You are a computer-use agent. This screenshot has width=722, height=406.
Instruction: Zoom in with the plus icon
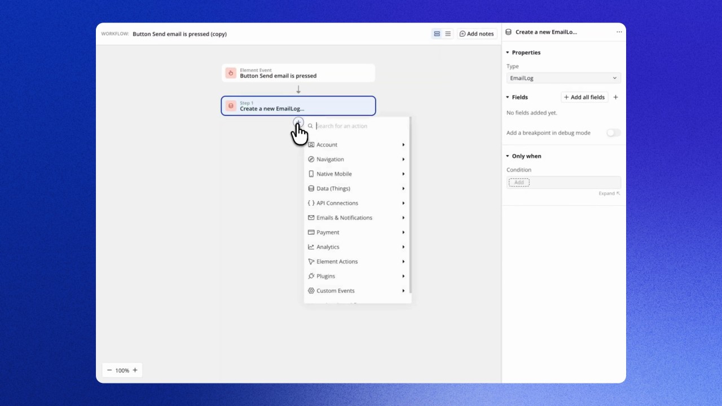[x=135, y=370]
